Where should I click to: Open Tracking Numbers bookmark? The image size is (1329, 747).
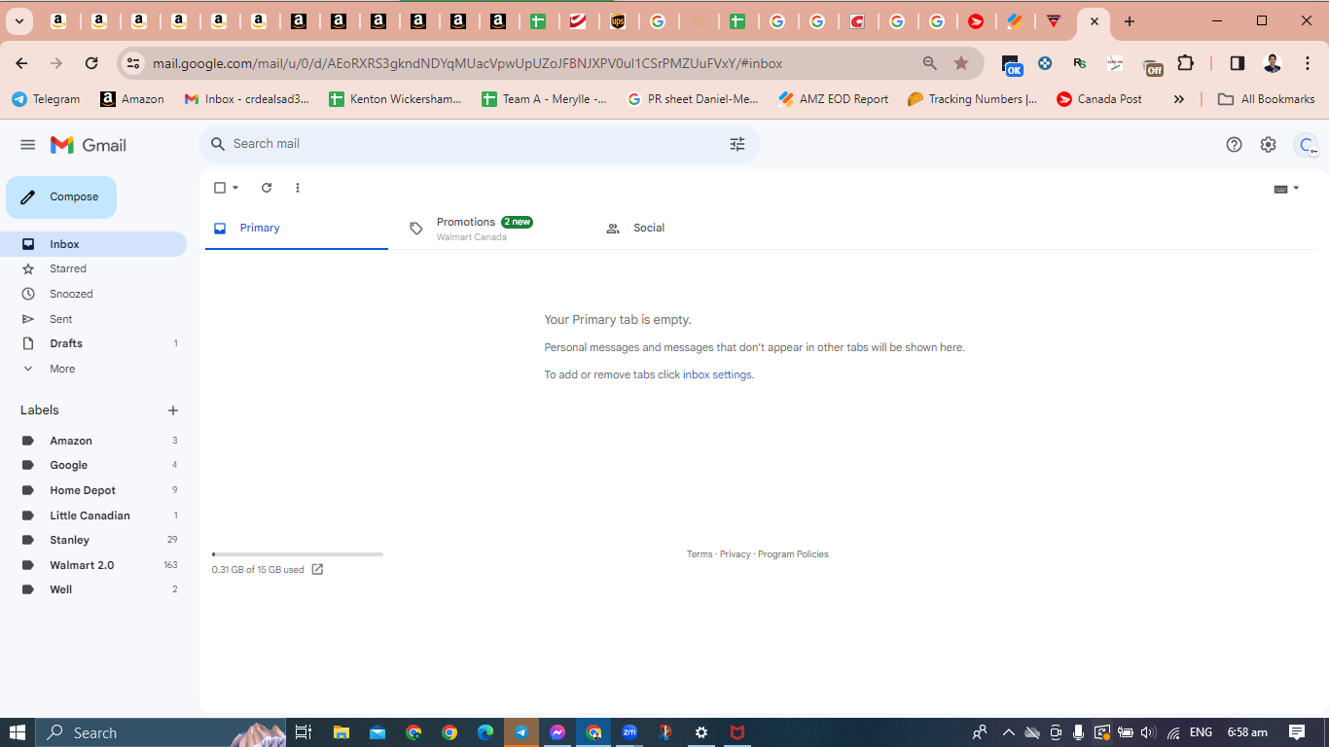(973, 99)
